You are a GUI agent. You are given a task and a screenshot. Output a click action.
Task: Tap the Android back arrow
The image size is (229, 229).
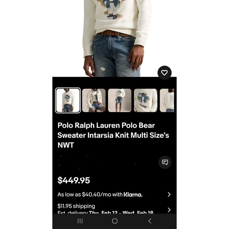pos(150,221)
